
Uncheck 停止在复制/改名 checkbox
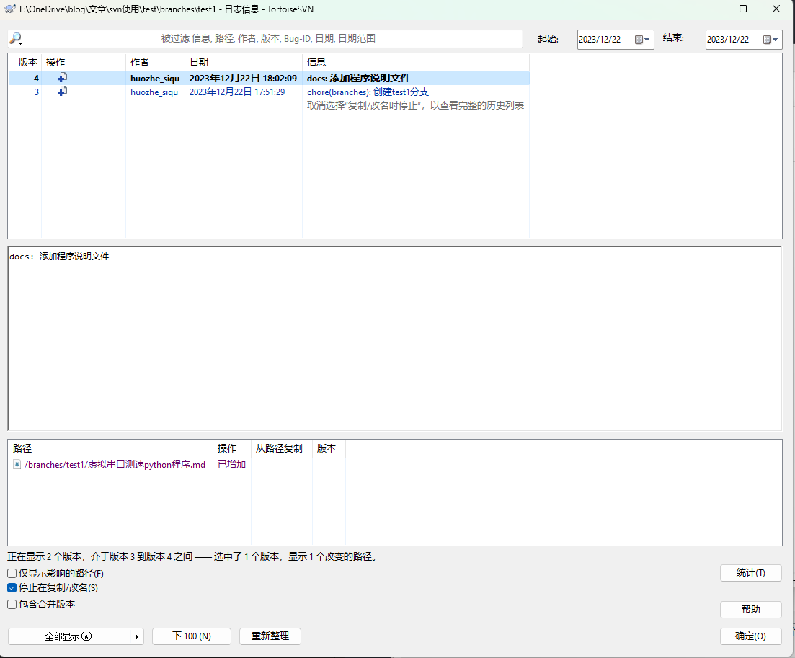pos(12,588)
